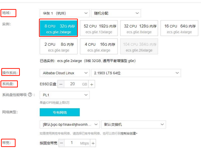This screenshot has width=201, height=149.
Task: Click the chevron of the 默认交换机 dropdown
Action: [162, 125]
